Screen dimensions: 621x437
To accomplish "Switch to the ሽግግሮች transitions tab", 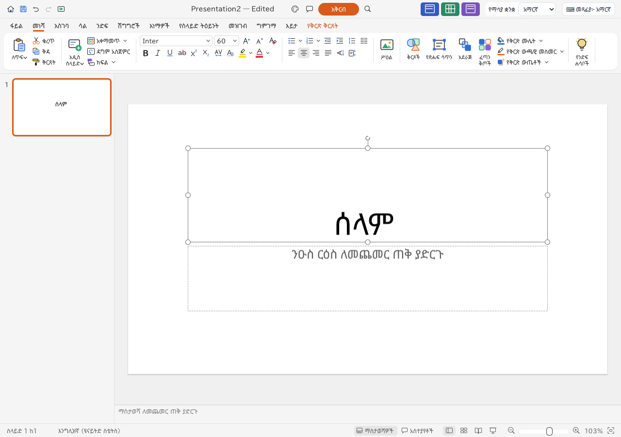I will point(129,26).
